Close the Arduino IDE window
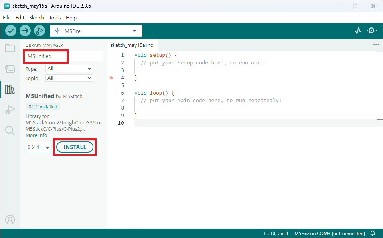The width and height of the screenshot is (383, 238). (373, 6)
